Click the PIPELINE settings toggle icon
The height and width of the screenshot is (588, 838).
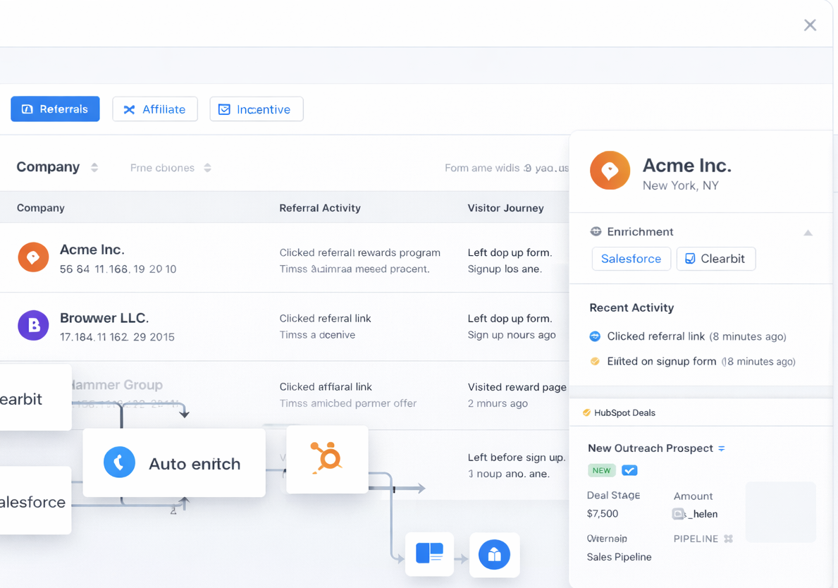click(x=729, y=539)
